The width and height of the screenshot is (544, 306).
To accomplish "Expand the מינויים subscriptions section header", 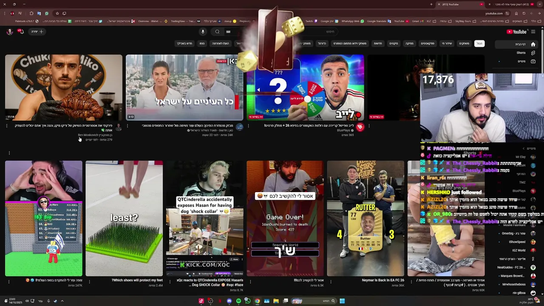I will click(x=530, y=148).
